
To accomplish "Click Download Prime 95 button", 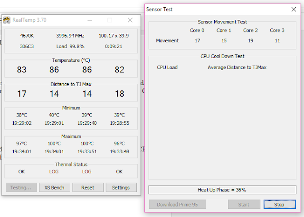I will point(177,204).
